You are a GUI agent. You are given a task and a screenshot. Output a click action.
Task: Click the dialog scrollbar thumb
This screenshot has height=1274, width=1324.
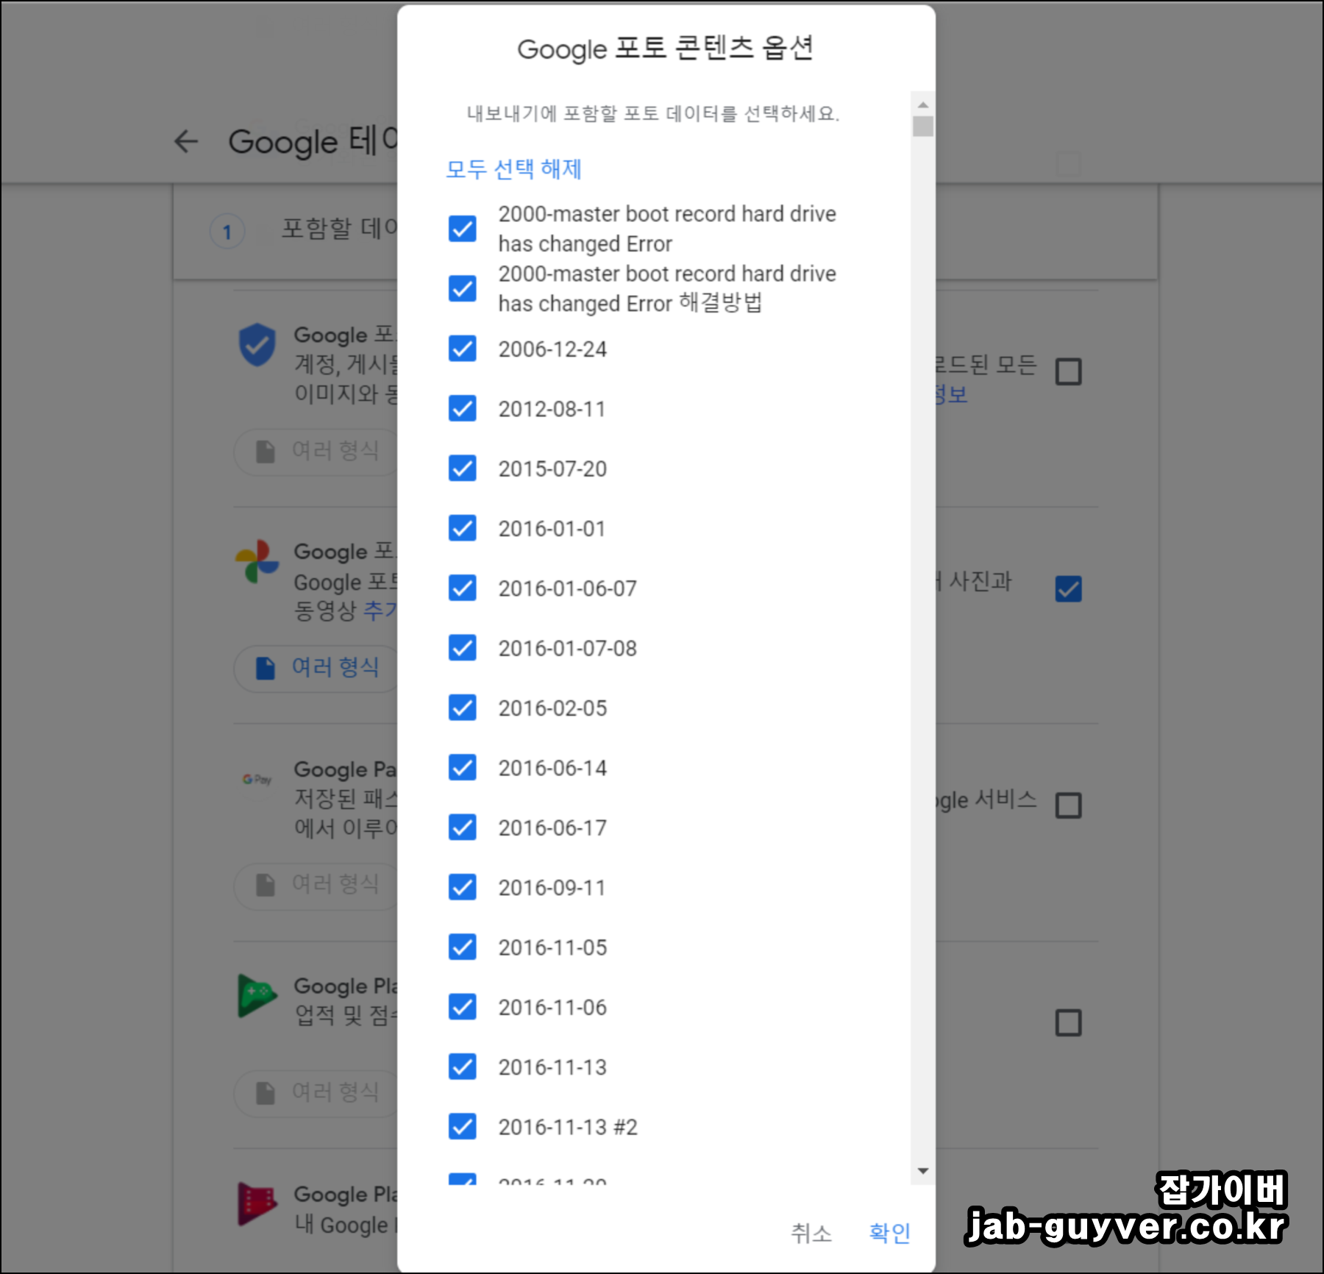(923, 127)
